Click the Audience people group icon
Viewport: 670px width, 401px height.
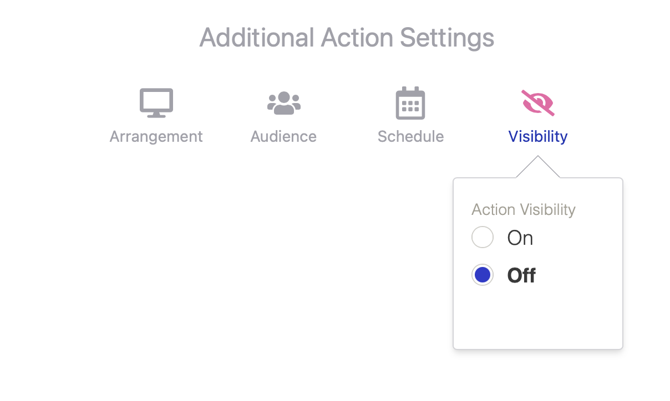(283, 103)
